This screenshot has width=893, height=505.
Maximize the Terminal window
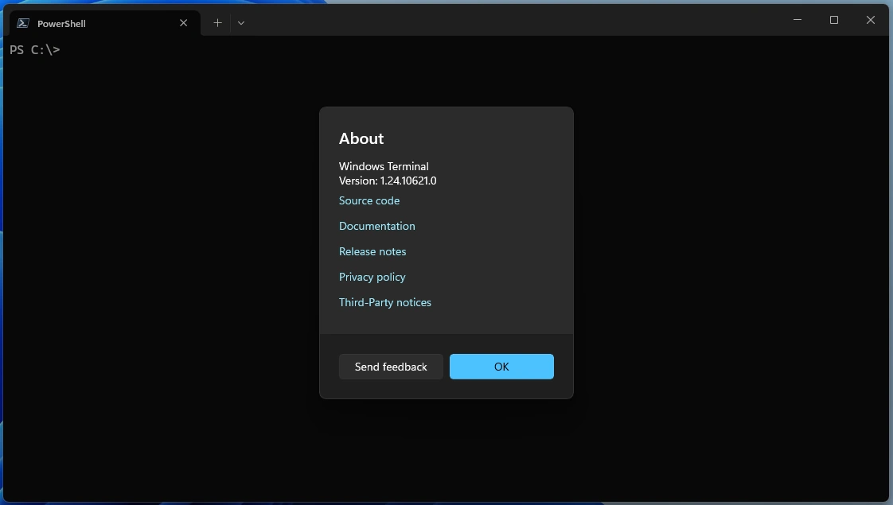click(x=834, y=20)
